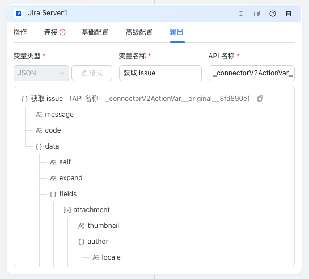Click the Jira Server1 app icon
Image resolution: width=309 pixels, height=279 pixels.
pos(19,14)
